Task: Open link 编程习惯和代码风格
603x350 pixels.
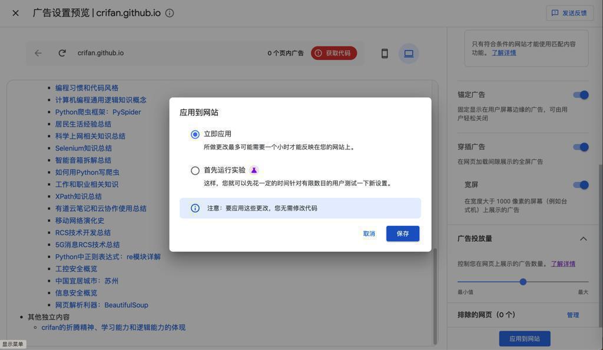Action: click(87, 88)
